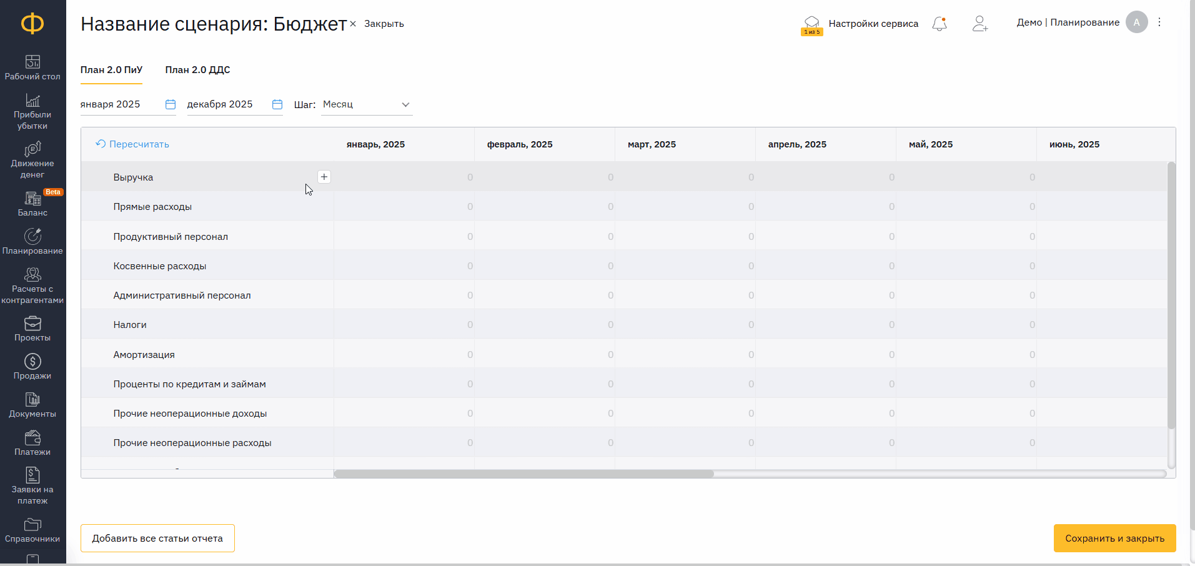Select the План 2.0 ПиУ tab
This screenshot has width=1195, height=566.
click(x=111, y=70)
